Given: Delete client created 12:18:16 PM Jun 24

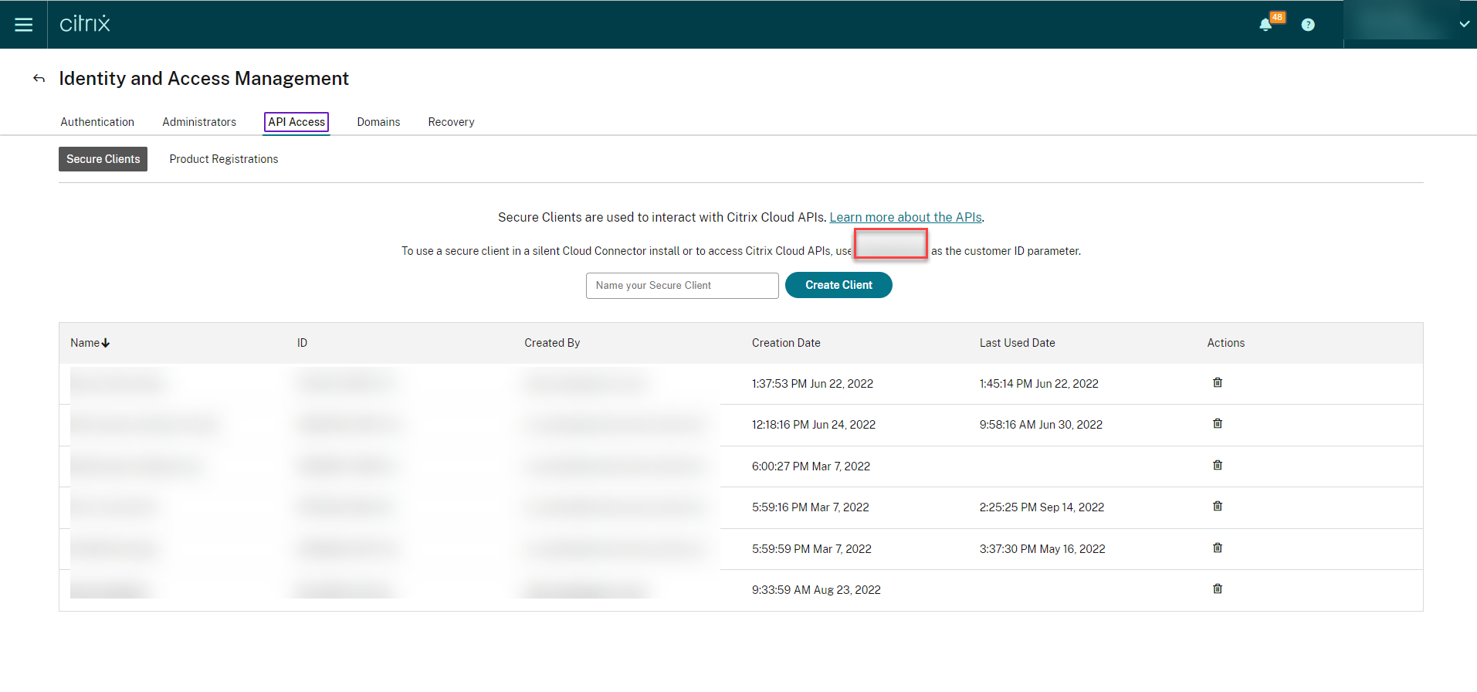Looking at the screenshot, I should click(x=1218, y=424).
